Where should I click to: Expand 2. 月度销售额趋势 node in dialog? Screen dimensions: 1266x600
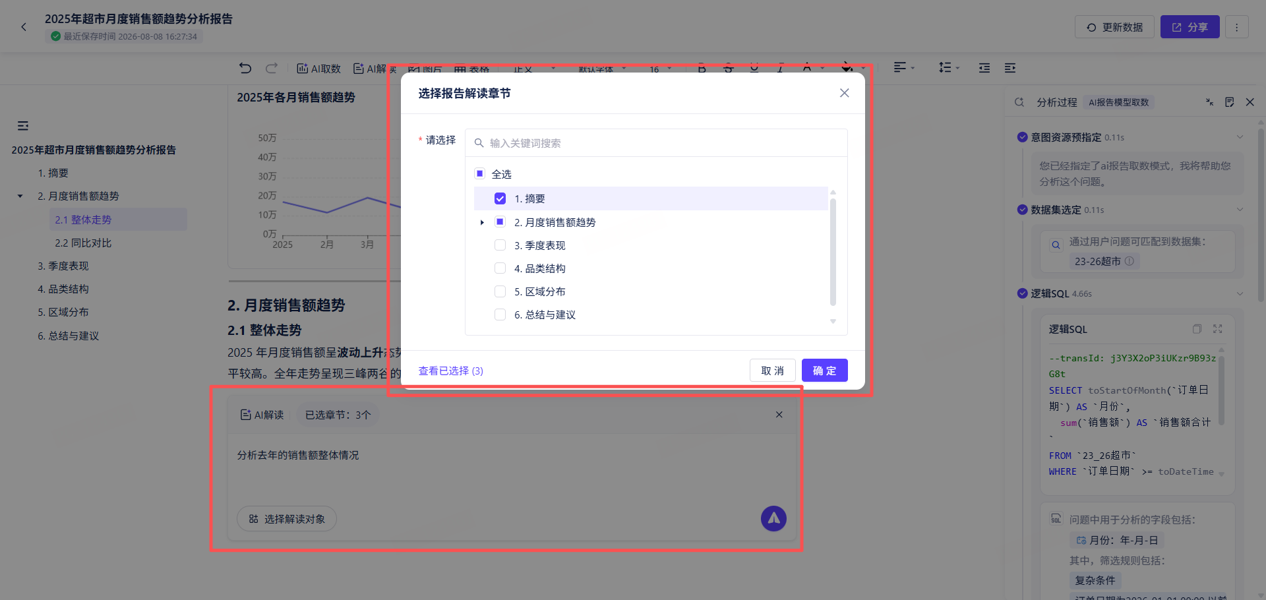[x=482, y=222]
